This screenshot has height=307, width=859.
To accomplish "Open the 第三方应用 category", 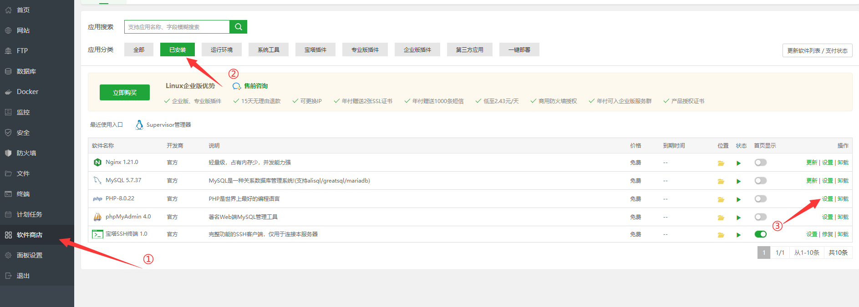I will (x=470, y=50).
